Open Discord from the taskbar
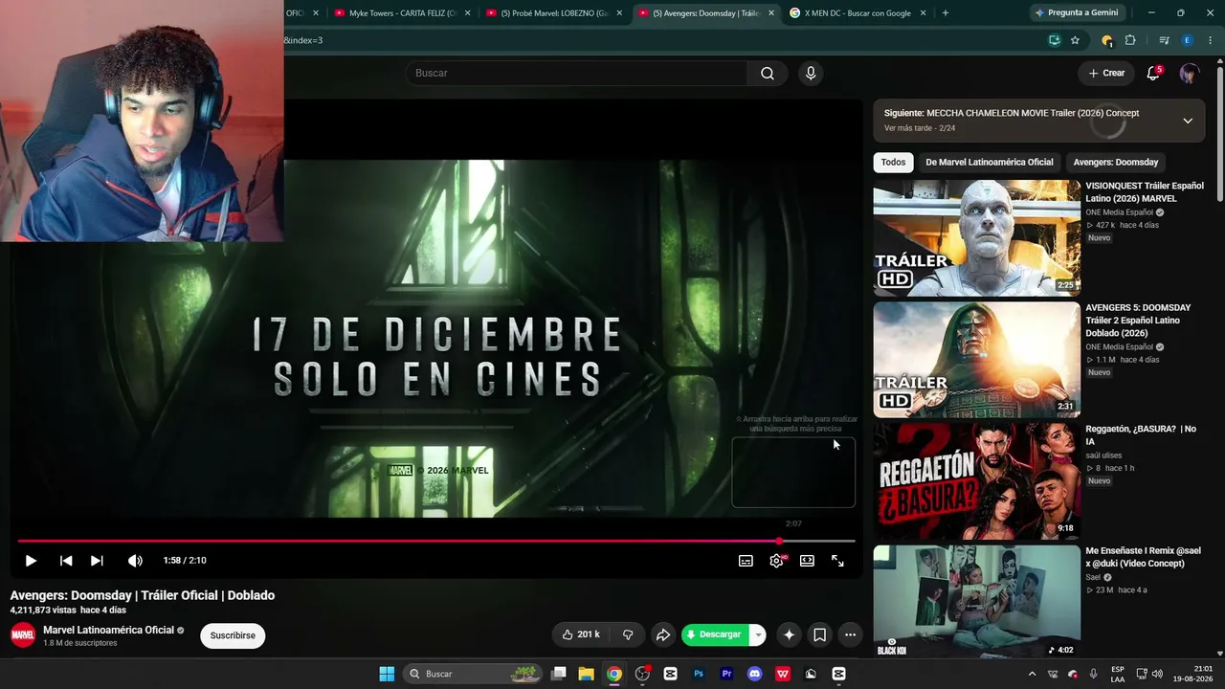 [755, 674]
